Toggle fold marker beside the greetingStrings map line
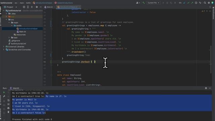Viewport: 215px width, 121px height. click(x=51, y=26)
